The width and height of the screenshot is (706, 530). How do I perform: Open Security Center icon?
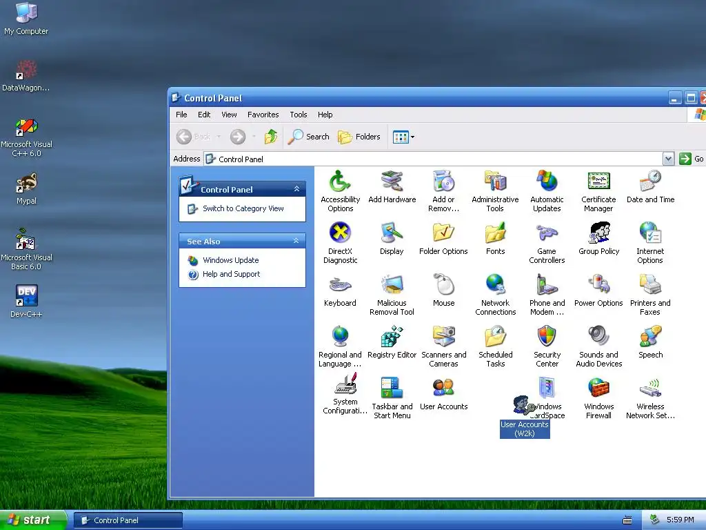tap(547, 346)
